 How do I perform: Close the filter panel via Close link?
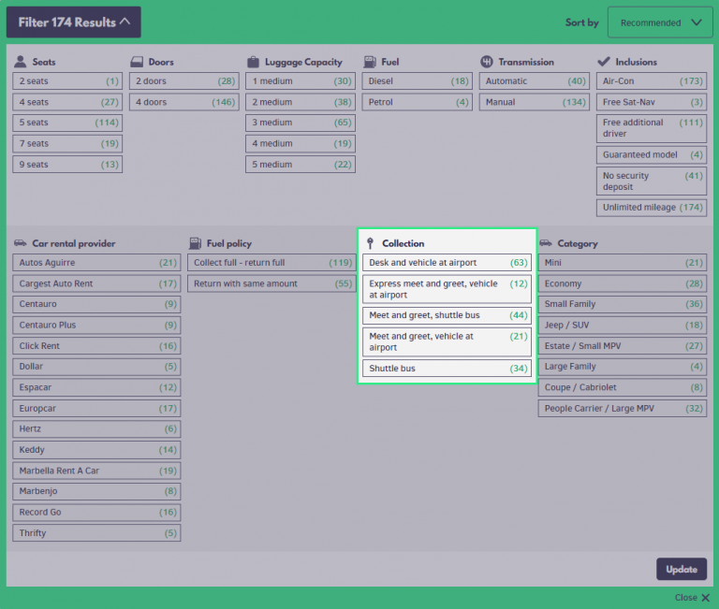coord(691,597)
